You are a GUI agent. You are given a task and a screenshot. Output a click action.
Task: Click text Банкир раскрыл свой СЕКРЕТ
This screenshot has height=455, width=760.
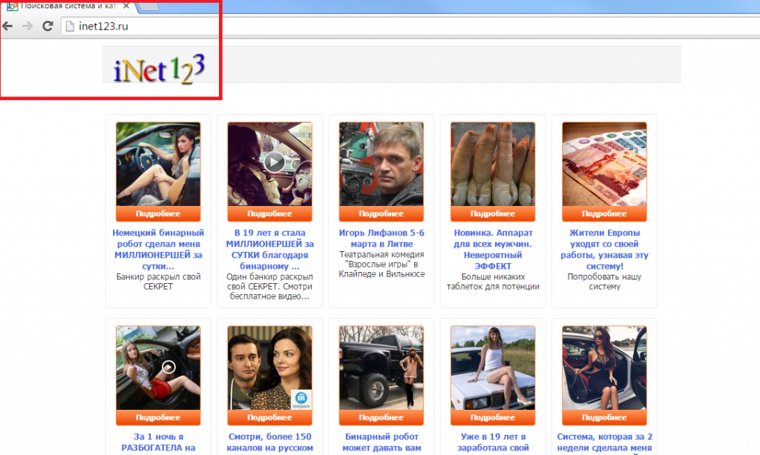tap(158, 282)
